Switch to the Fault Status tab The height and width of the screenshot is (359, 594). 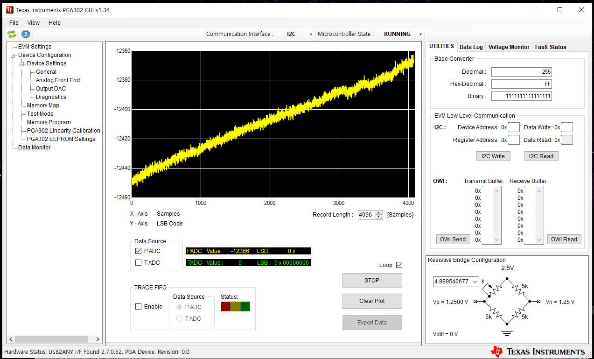[x=551, y=47]
